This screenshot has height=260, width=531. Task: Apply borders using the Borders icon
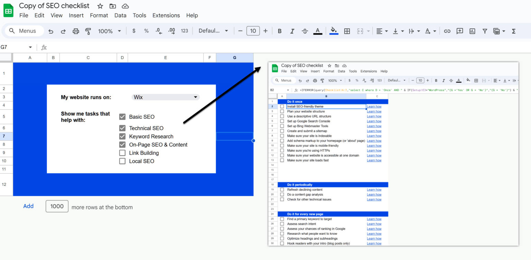click(347, 31)
